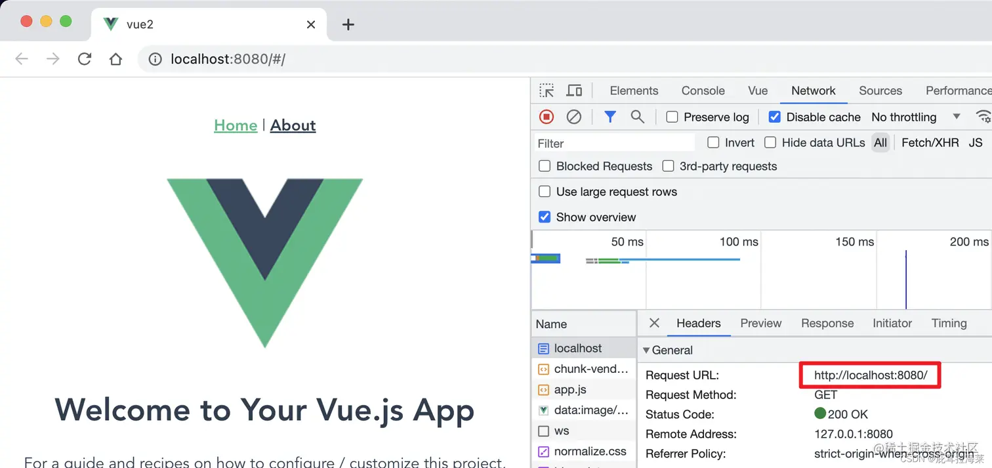Tick Hide data URLs checkbox

point(770,142)
